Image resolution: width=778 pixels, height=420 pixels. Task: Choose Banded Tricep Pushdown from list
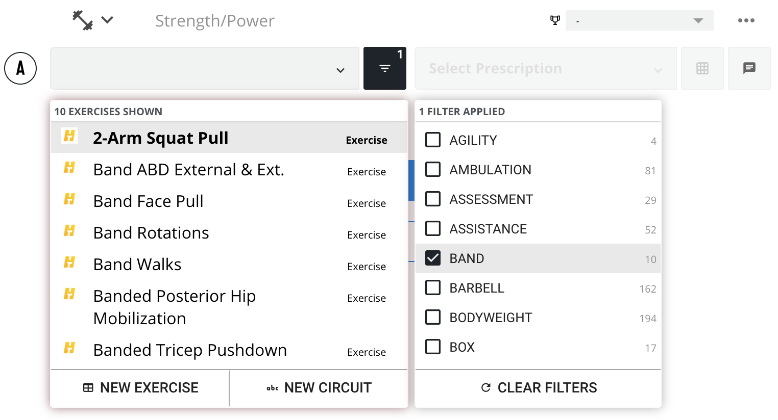click(229, 351)
